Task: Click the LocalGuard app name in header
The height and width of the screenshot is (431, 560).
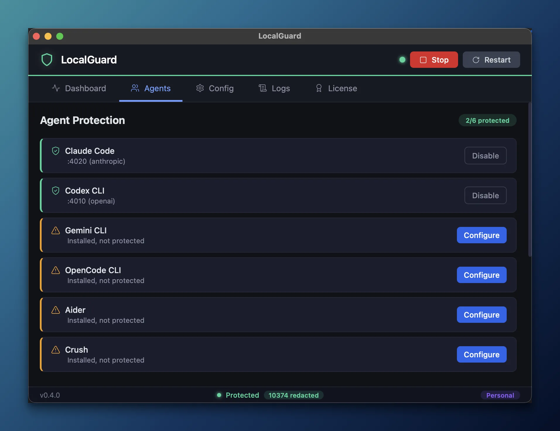Action: tap(89, 60)
